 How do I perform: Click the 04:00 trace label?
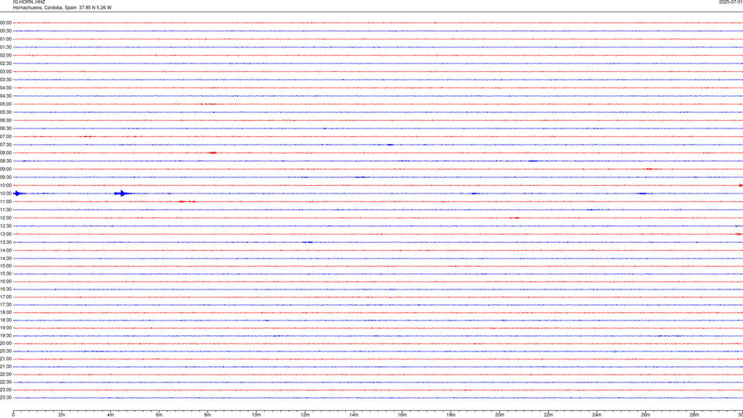pyautogui.click(x=5, y=87)
